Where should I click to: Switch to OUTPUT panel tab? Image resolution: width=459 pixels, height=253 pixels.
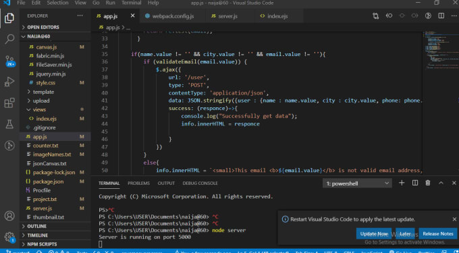pos(166,184)
